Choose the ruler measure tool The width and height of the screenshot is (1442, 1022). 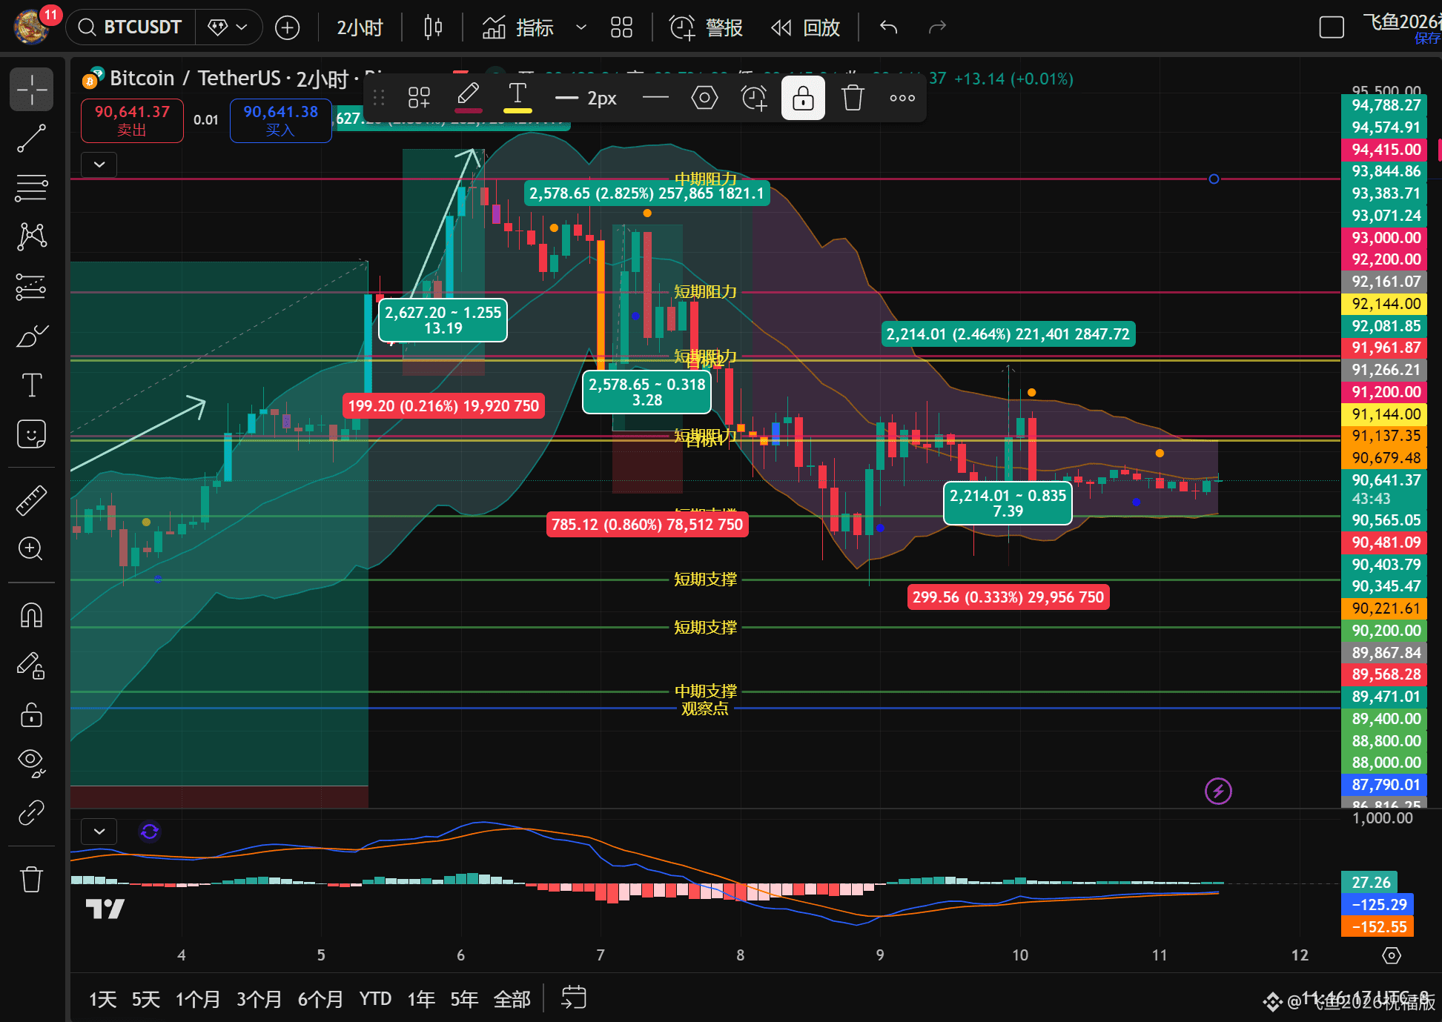[x=31, y=500]
